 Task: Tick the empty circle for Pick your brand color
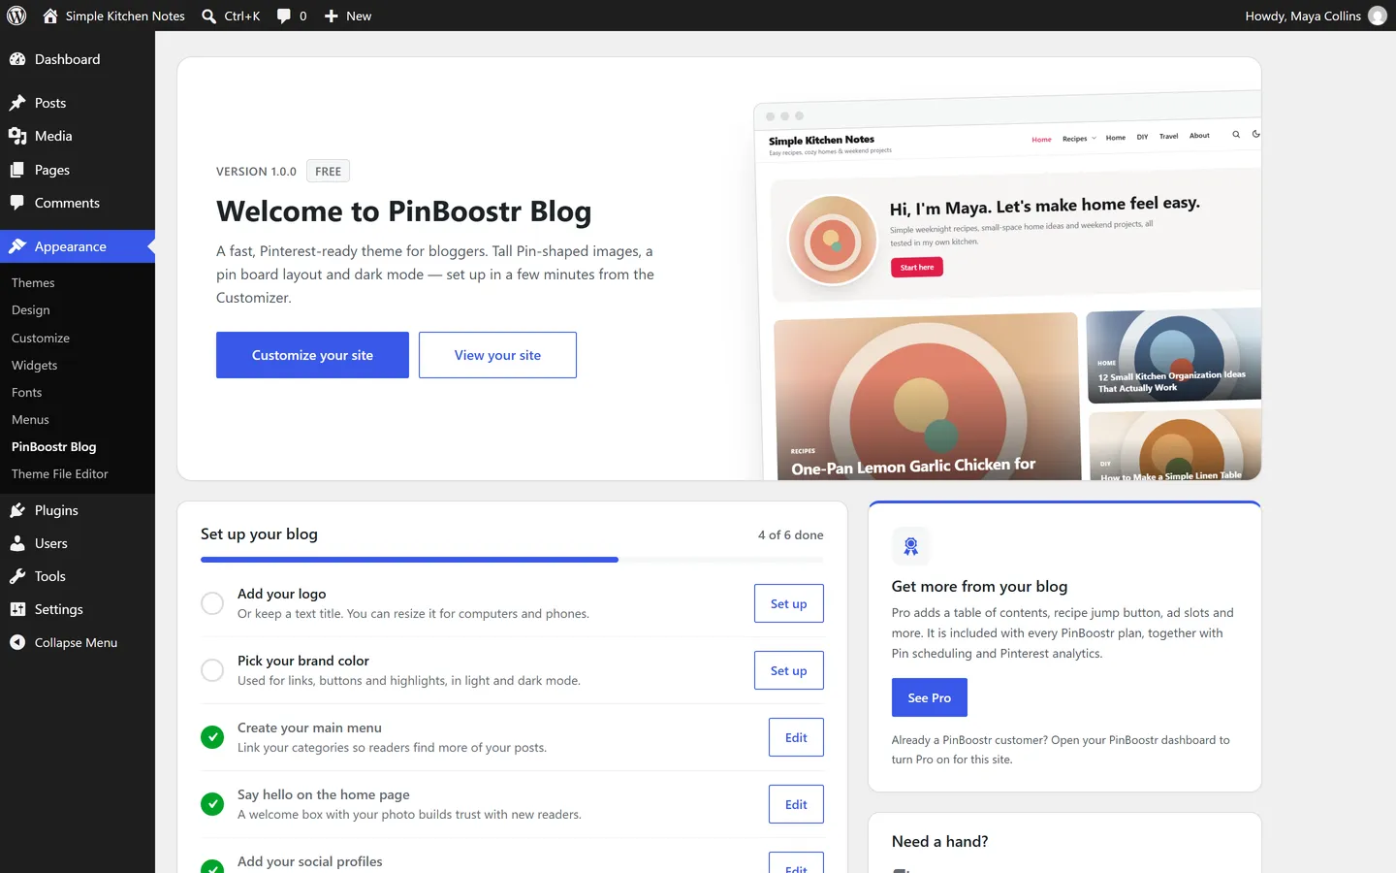point(212,670)
